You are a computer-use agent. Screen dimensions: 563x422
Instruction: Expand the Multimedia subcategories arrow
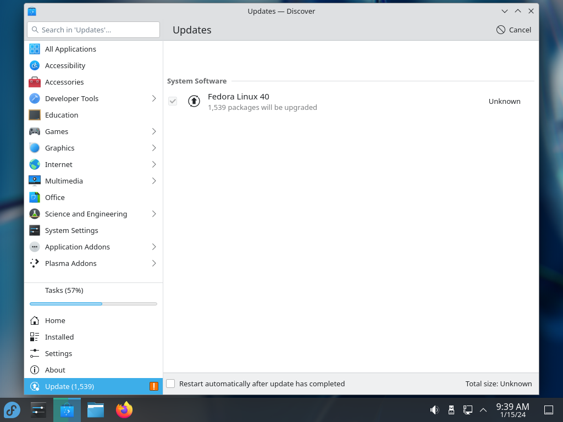tap(154, 181)
